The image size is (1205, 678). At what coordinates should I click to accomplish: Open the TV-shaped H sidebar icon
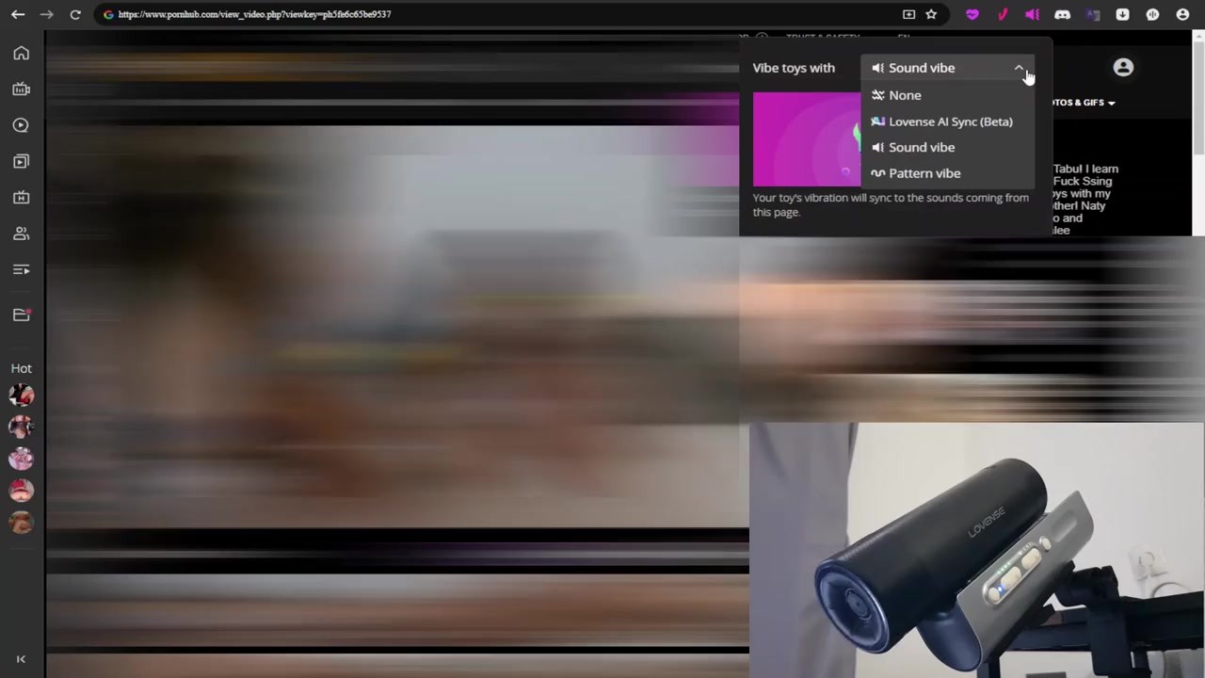[21, 198]
